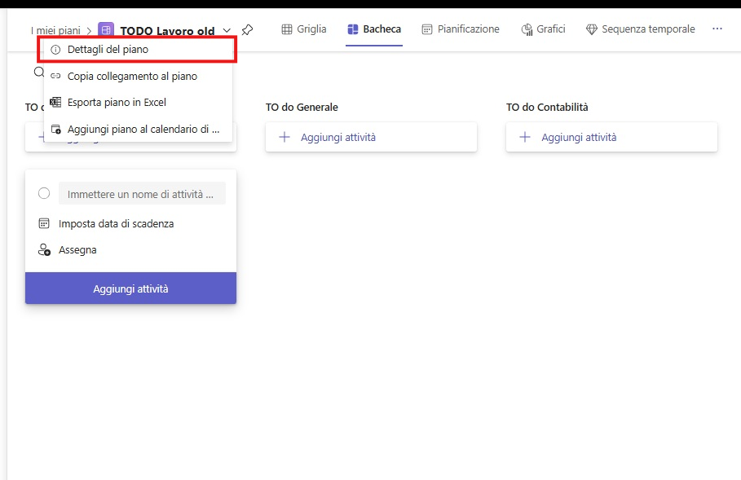This screenshot has height=480, width=741.
Task: Mark the new task as complete with the circle
Action: (x=44, y=193)
